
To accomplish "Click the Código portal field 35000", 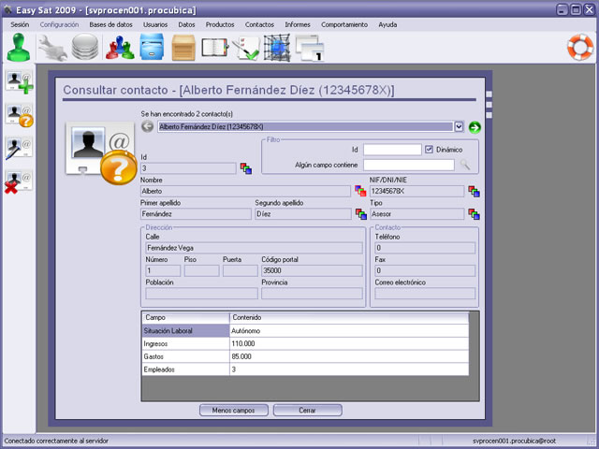I will pos(312,270).
